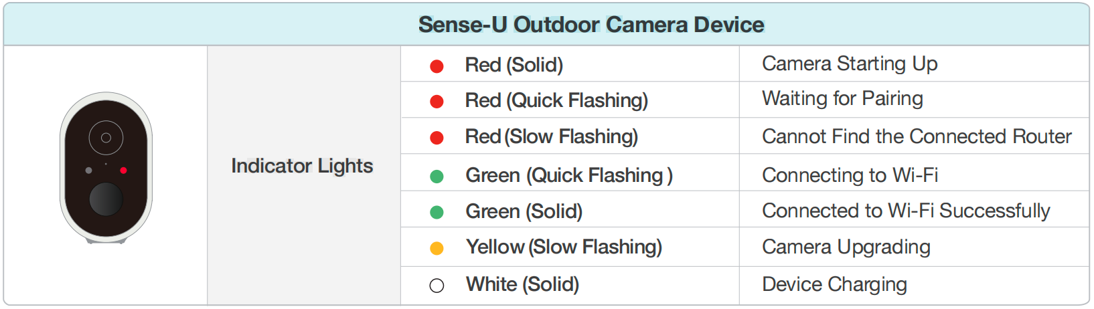Click Connected to Wi-Fi Successfully text
The image size is (1094, 309).
pyautogui.click(x=906, y=211)
